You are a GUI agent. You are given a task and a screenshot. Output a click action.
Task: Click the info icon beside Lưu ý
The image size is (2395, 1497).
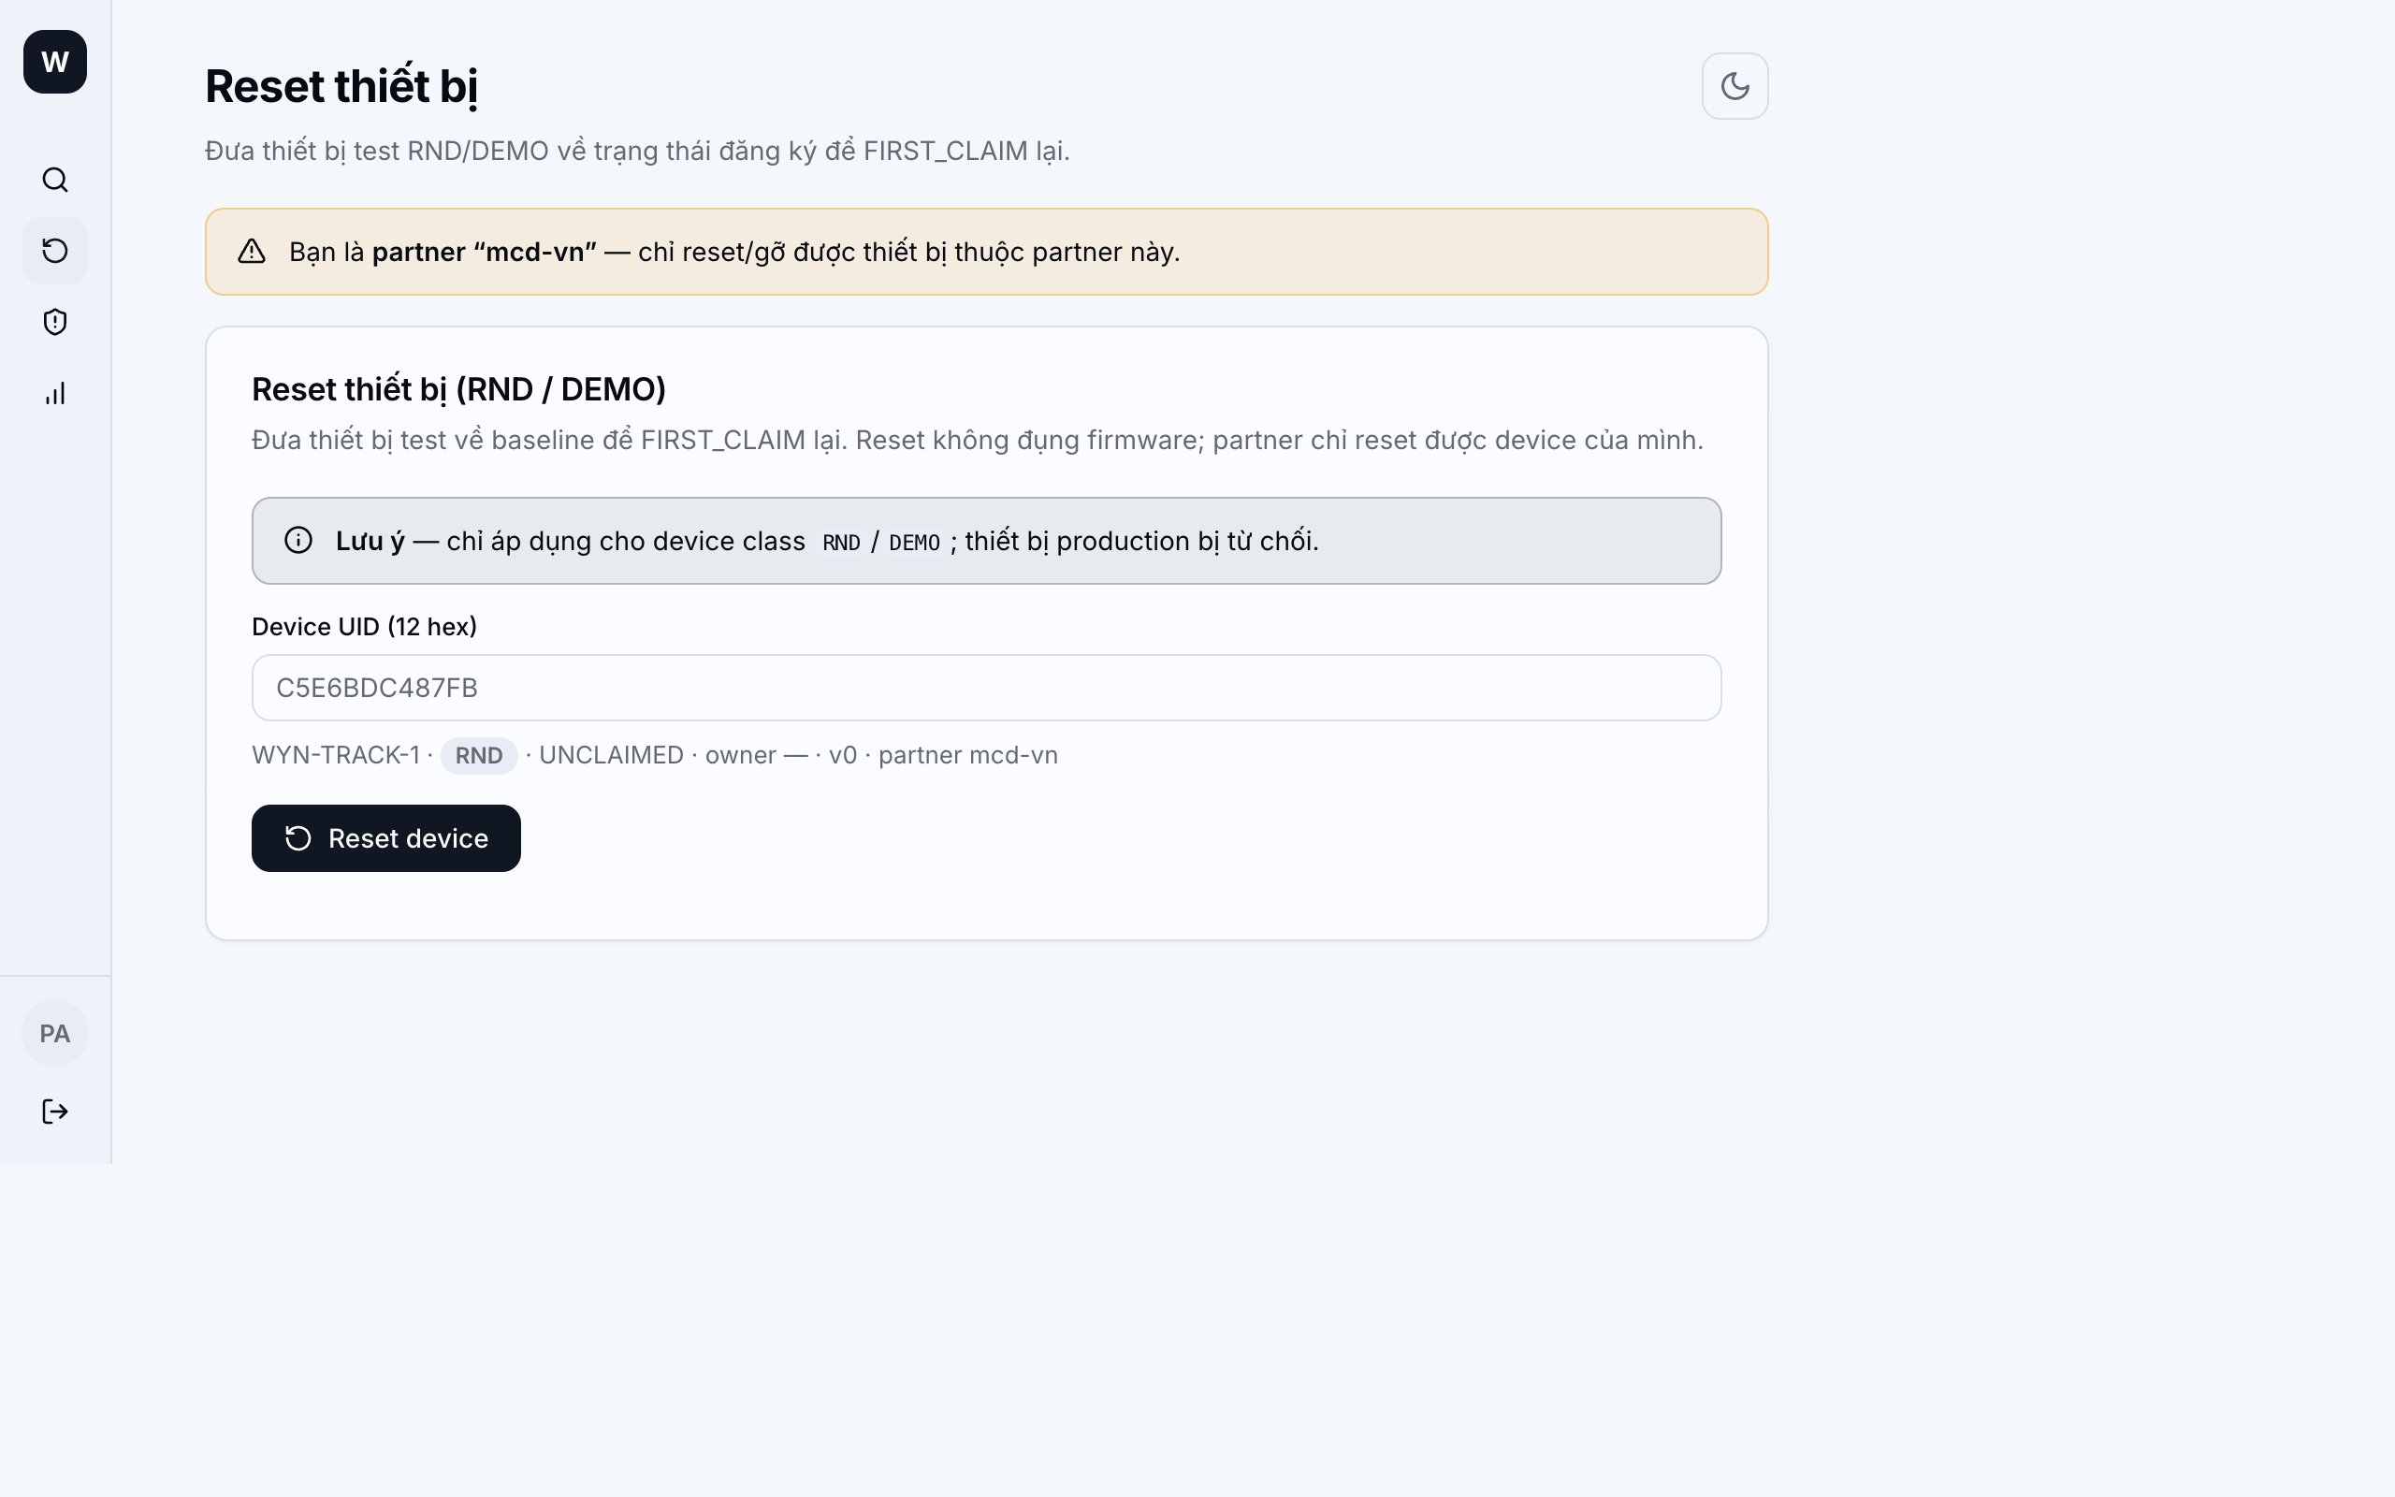click(298, 540)
